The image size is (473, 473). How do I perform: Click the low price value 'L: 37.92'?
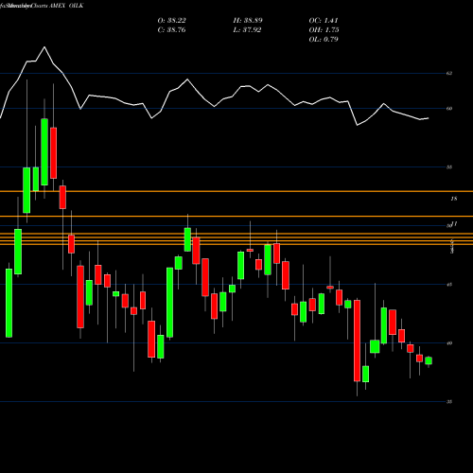(247, 30)
